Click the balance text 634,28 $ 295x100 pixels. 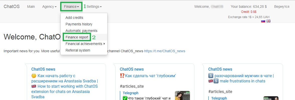[249, 7]
